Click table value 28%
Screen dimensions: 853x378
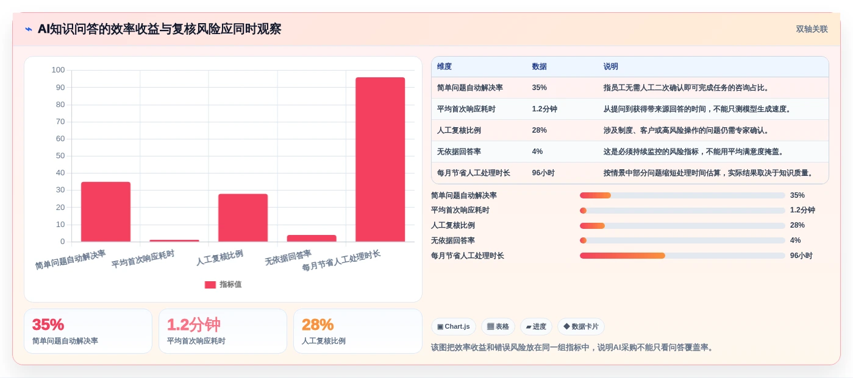pyautogui.click(x=540, y=130)
